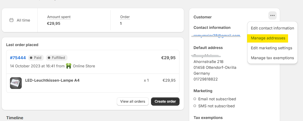Click the SMS not subscribed status dot
This screenshot has width=303, height=121.
[195, 106]
